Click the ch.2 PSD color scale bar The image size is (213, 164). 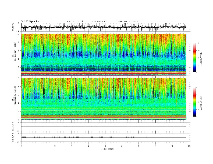pyautogui.click(x=194, y=102)
